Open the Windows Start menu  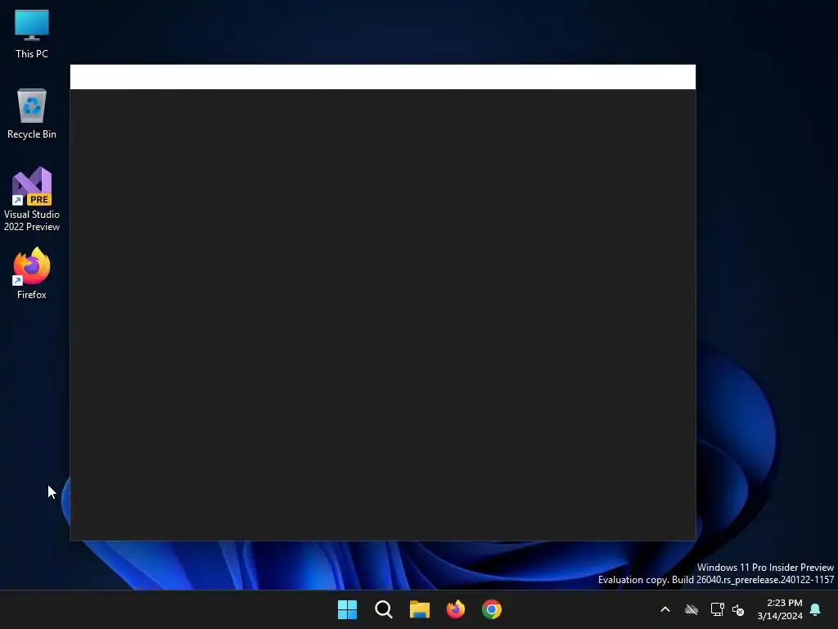pyautogui.click(x=347, y=609)
